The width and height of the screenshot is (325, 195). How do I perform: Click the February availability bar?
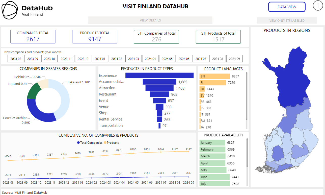tap(212, 150)
